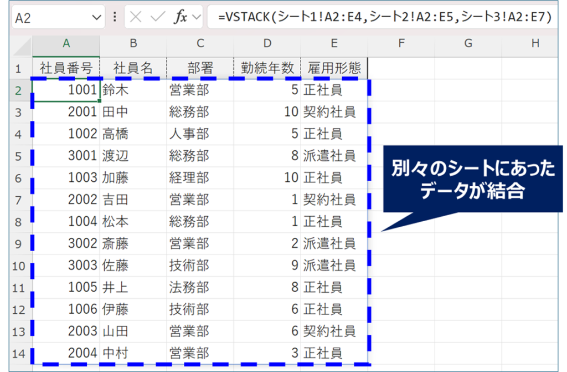Click the 雇用形態 header cell
Image resolution: width=567 pixels, height=372 pixels.
coord(333,67)
